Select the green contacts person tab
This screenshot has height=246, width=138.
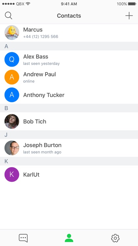click(69, 238)
